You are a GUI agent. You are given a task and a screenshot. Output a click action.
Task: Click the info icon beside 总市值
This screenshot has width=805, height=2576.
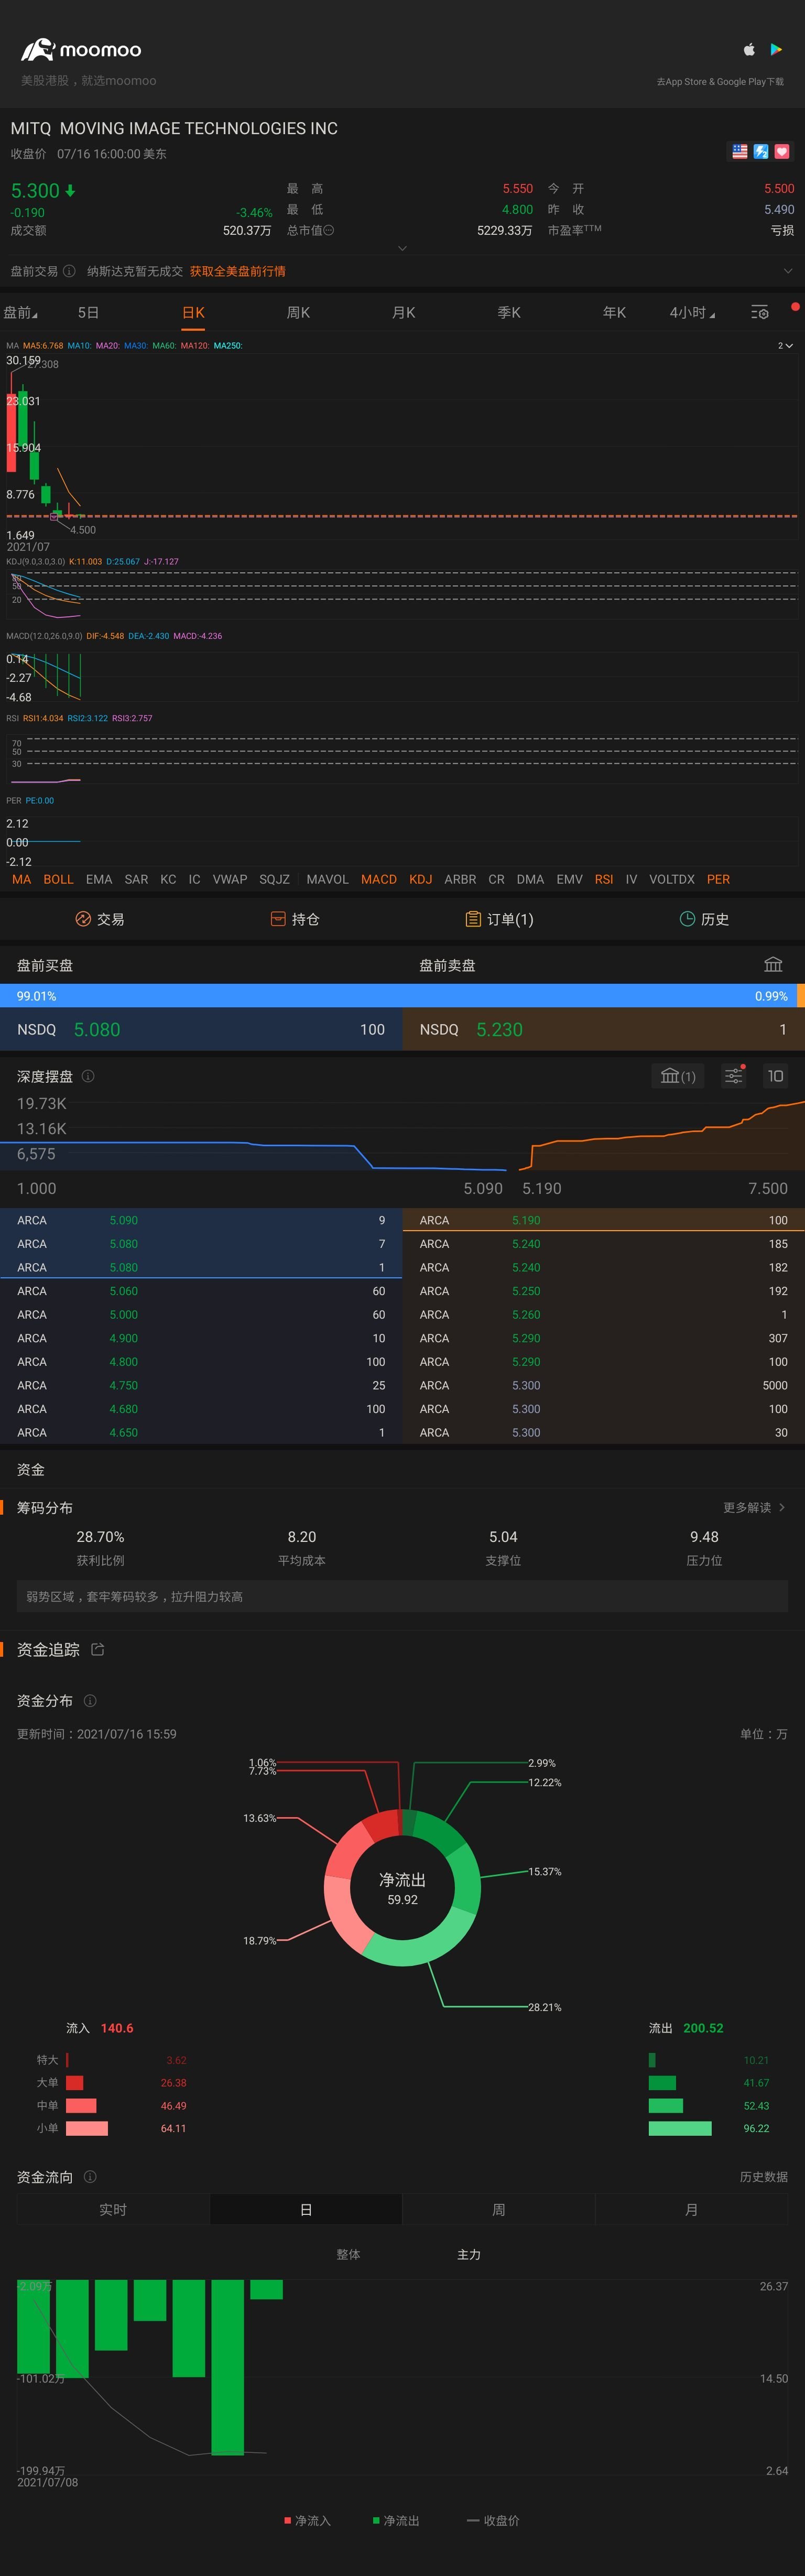[329, 230]
